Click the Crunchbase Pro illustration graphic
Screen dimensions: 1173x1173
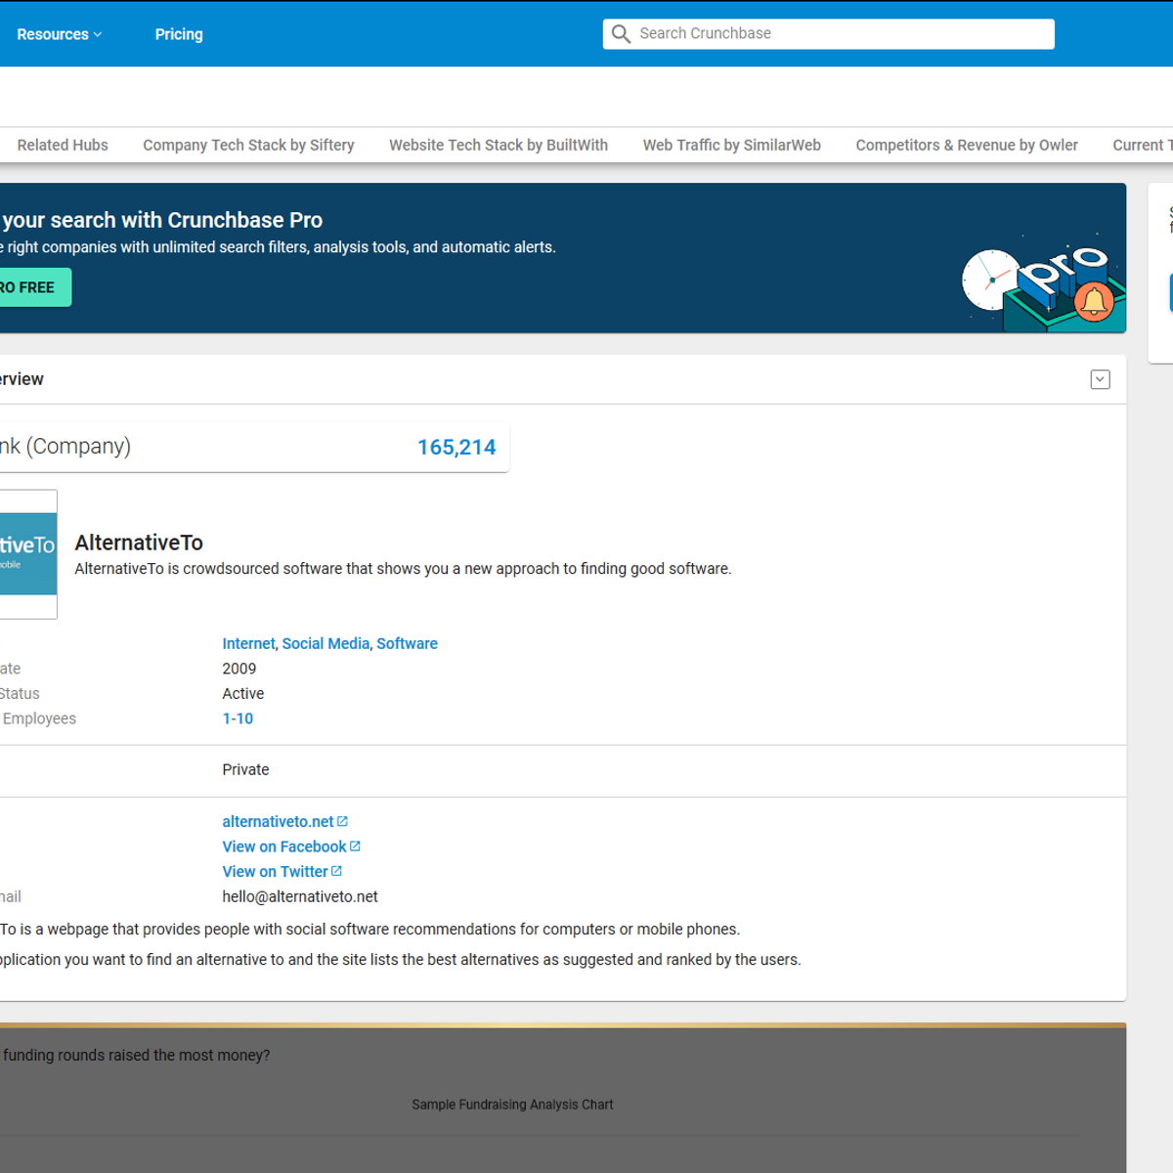(1043, 283)
